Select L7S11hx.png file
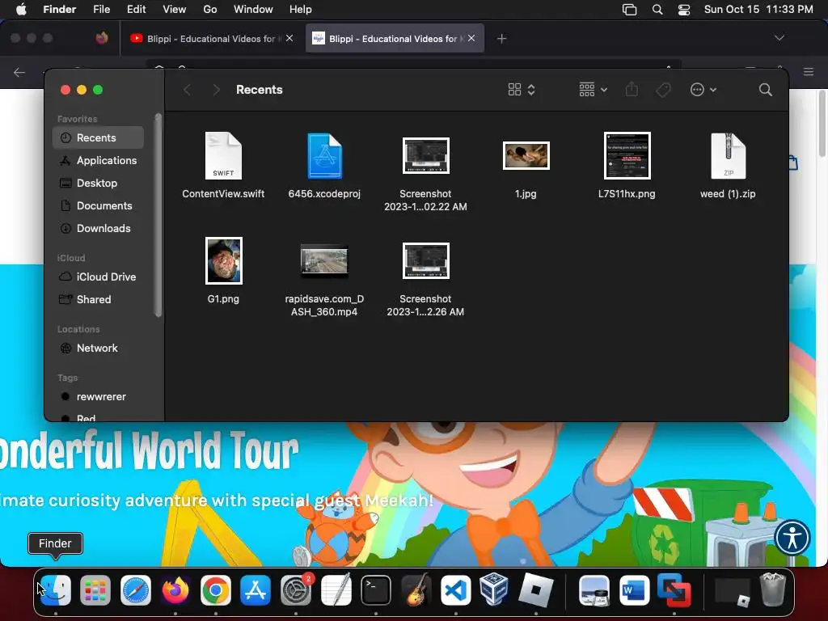This screenshot has width=828, height=621. click(627, 165)
